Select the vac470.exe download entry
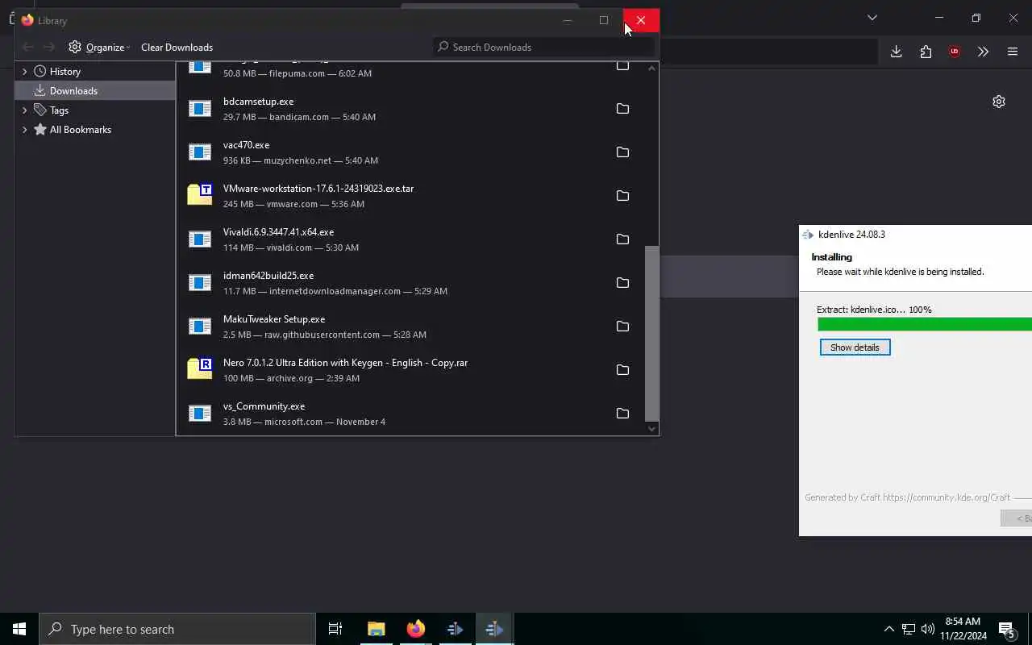This screenshot has height=645, width=1032. click(411, 152)
